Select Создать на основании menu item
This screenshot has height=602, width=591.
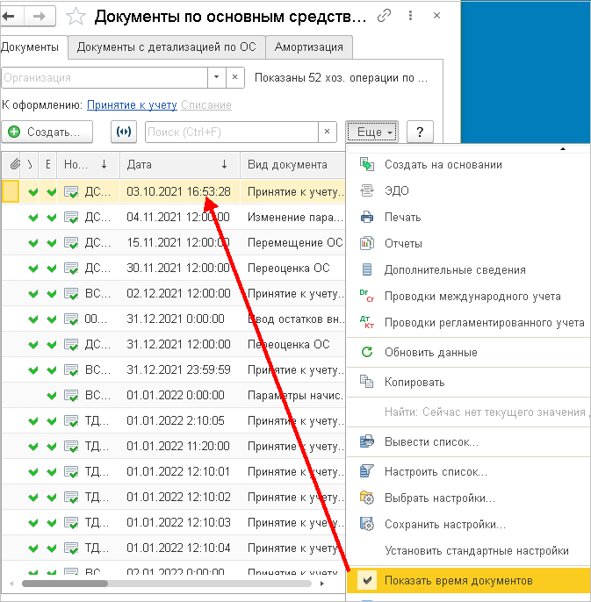click(468, 165)
